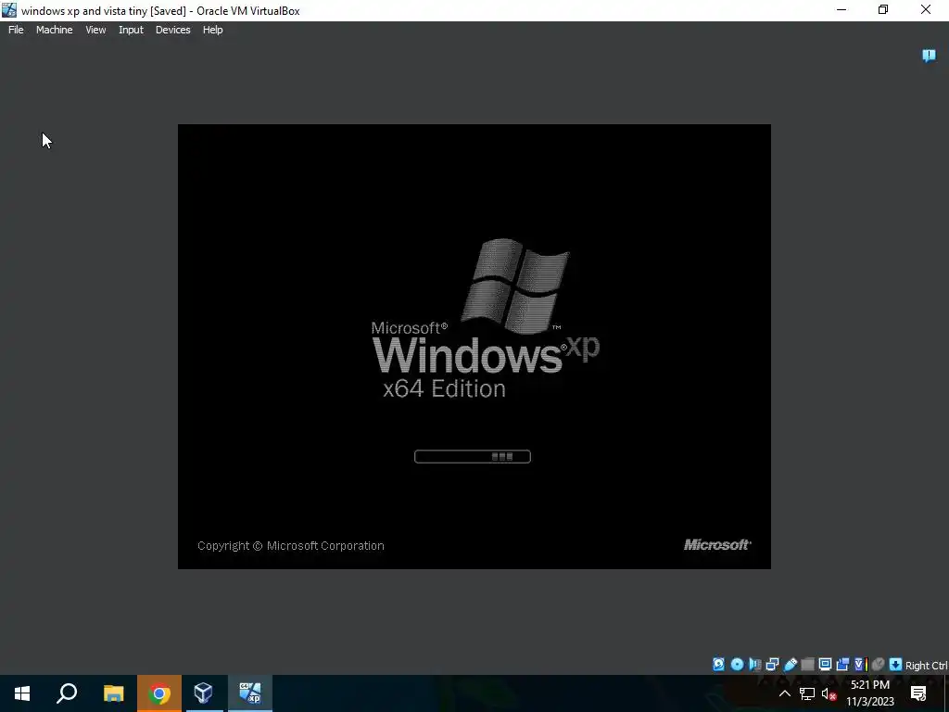Click the grayed mouse integration status icon
This screenshot has width=949, height=712.
point(879,664)
